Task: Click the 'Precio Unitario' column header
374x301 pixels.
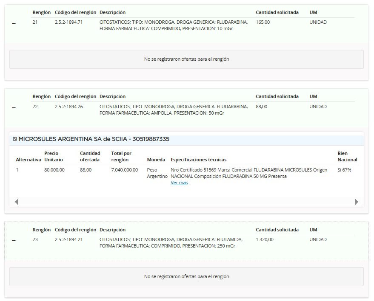Action: [x=54, y=156]
